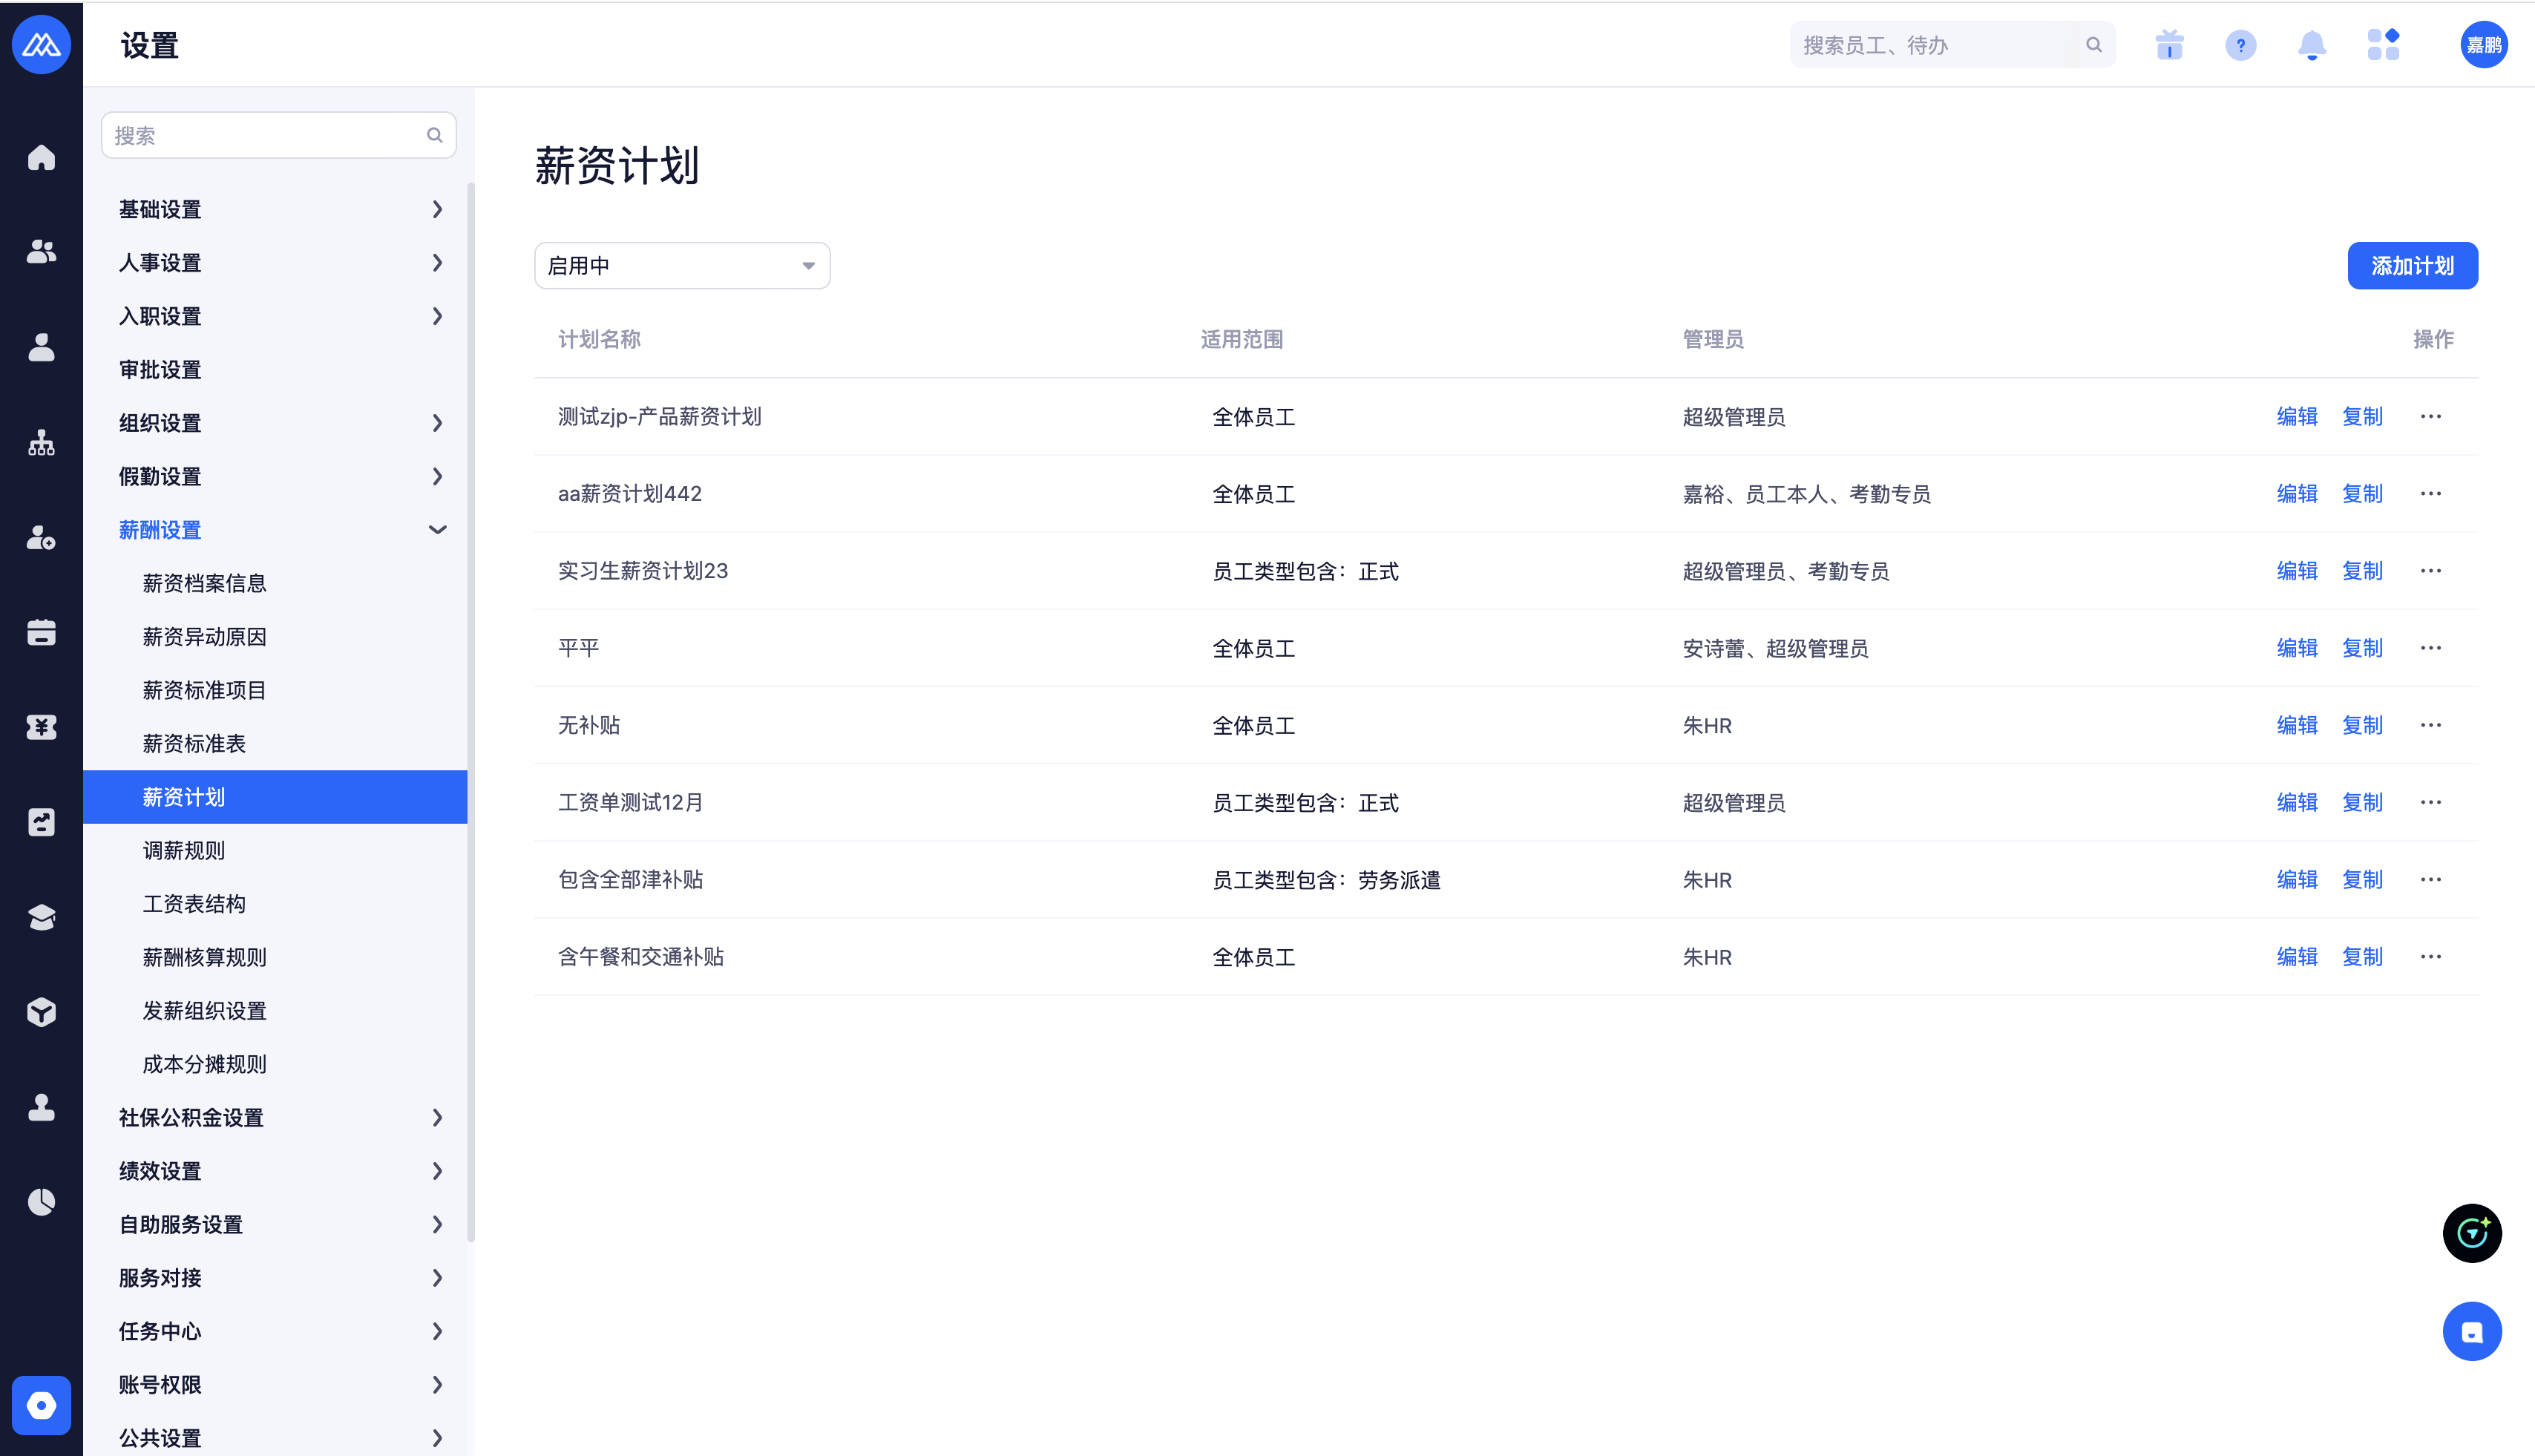Click the app logo at top left
This screenshot has height=1456, width=2535.
tap(41, 45)
